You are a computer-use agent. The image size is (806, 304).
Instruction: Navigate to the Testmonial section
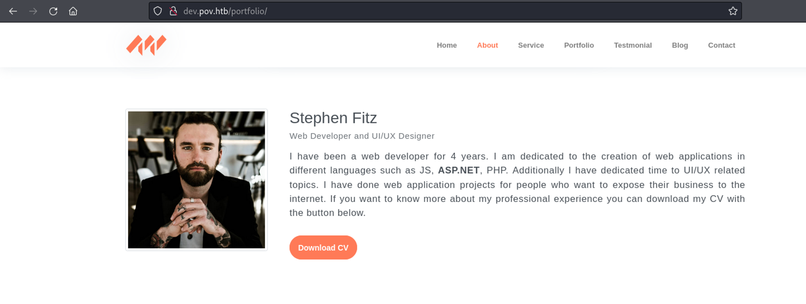[633, 46]
